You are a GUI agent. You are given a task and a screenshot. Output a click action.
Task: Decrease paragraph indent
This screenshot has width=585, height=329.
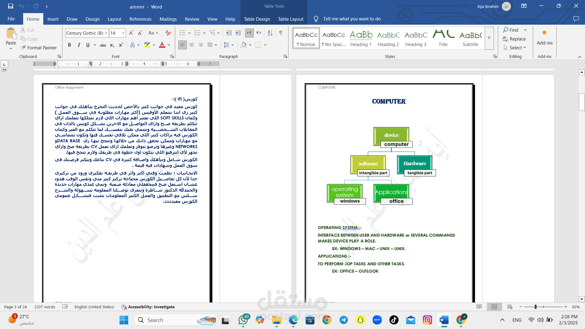click(229, 33)
